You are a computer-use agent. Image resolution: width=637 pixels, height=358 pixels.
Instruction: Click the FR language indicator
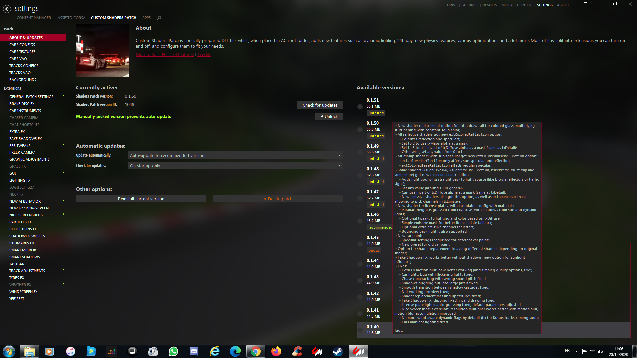(567, 351)
